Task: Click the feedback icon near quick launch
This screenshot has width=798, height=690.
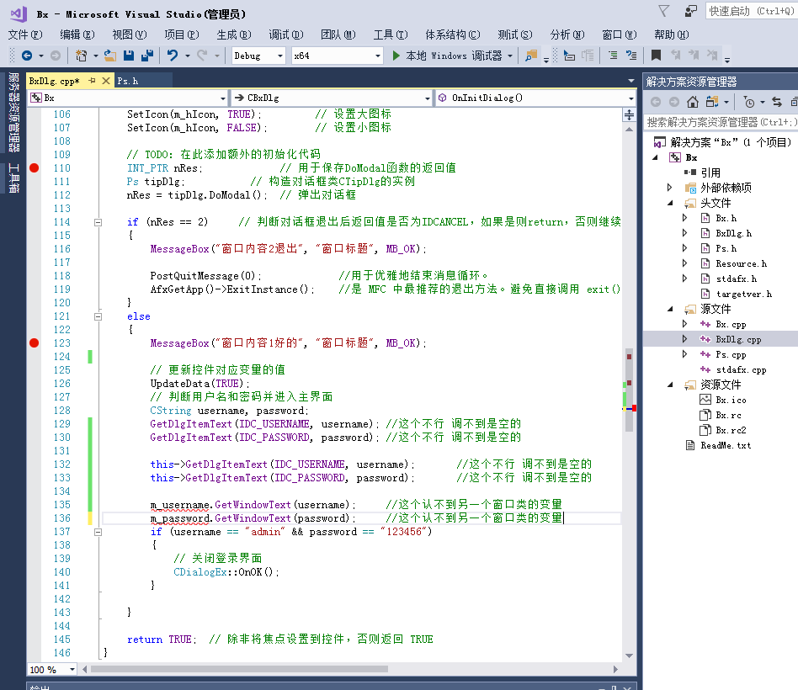Action: click(690, 11)
